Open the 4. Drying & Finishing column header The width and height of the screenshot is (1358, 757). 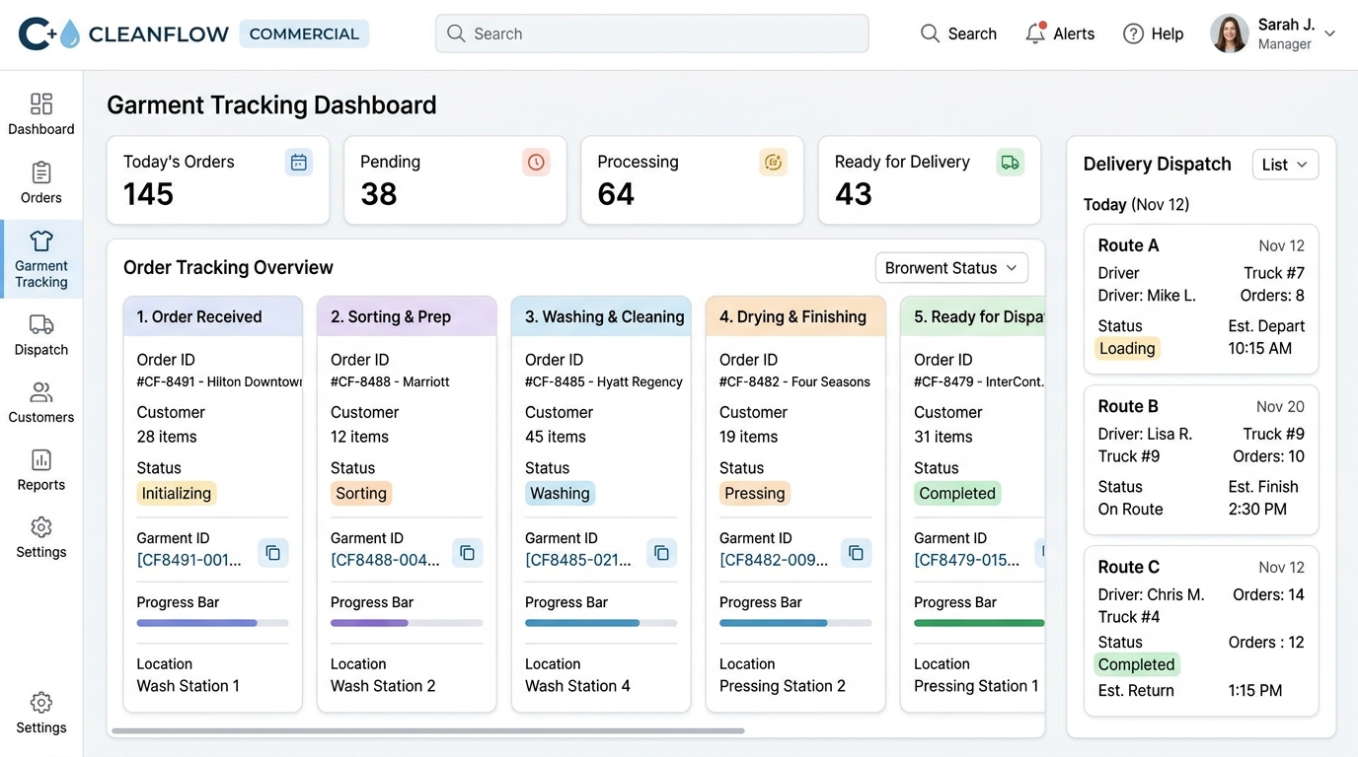pyautogui.click(x=795, y=316)
